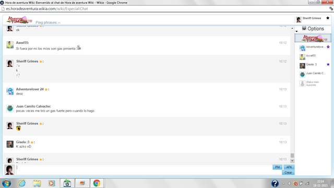Click Sheriff Grimes avatar at 10:12 message
The width and height of the screenshot is (334, 188).
coord(10,63)
